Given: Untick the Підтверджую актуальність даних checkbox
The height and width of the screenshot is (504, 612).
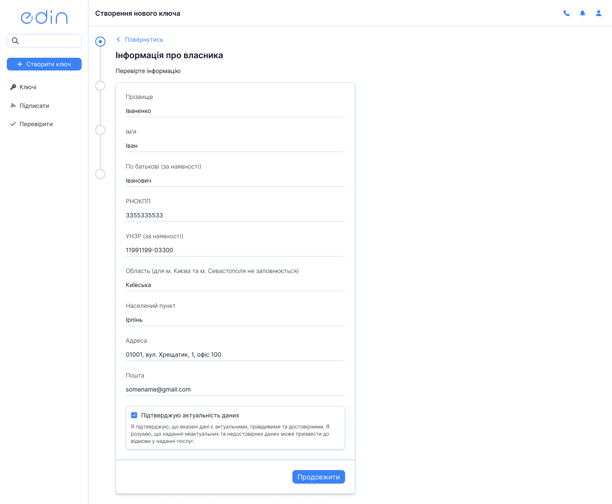Looking at the screenshot, I should pyautogui.click(x=134, y=415).
